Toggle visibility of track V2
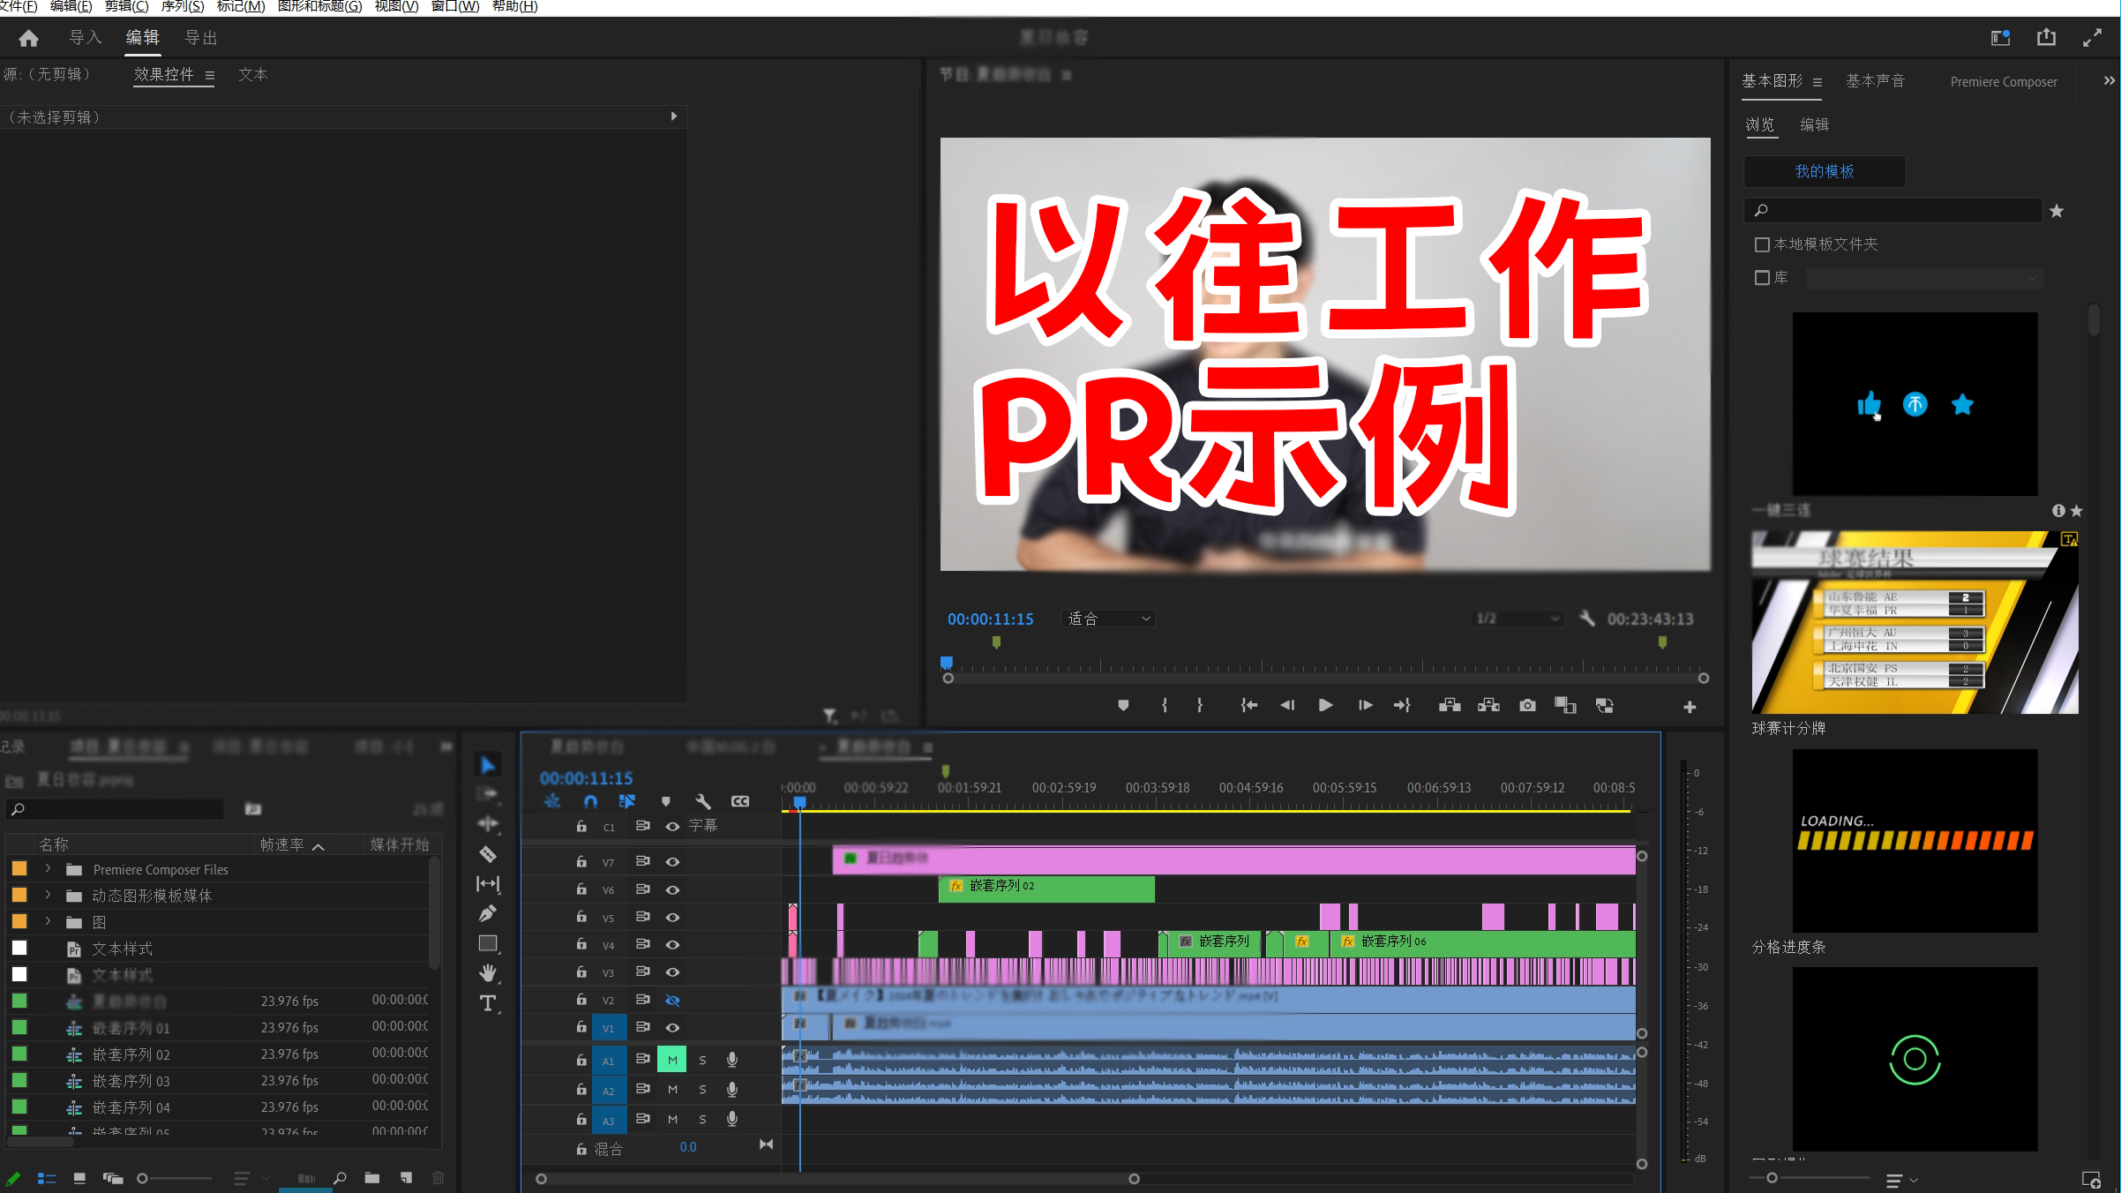This screenshot has width=2121, height=1193. [672, 1000]
